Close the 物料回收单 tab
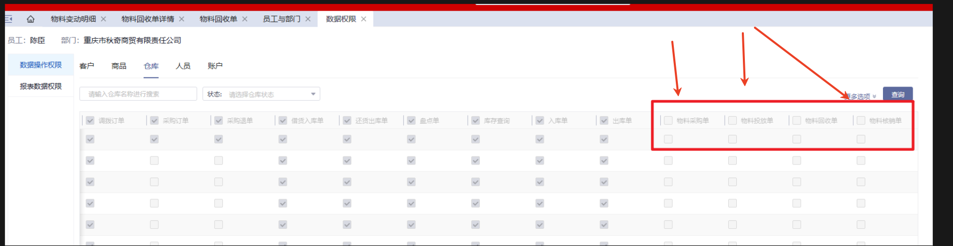Viewport: 953px width, 246px height. [x=245, y=19]
